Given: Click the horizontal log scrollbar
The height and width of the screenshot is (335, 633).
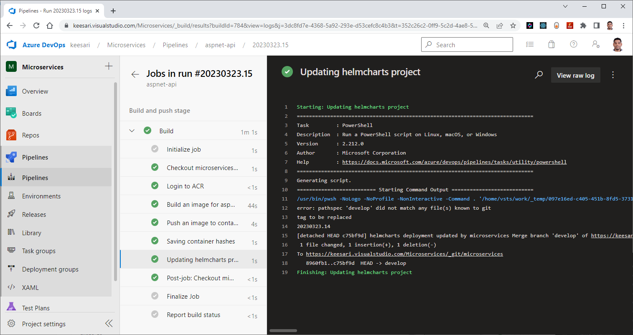Looking at the screenshot, I should pyautogui.click(x=283, y=330).
